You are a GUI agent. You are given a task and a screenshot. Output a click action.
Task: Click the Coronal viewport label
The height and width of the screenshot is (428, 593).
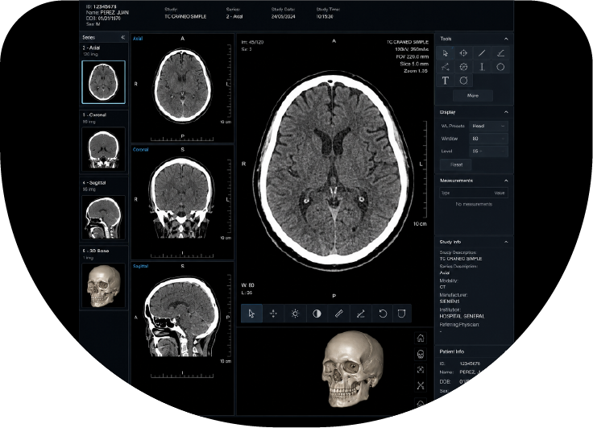point(141,150)
